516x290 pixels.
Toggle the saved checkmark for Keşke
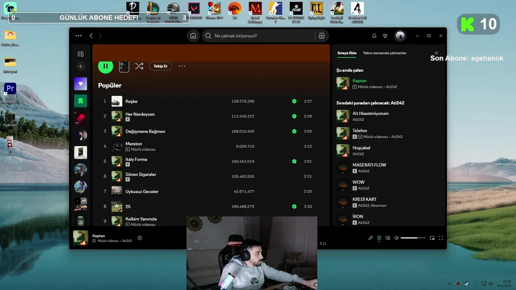click(294, 101)
